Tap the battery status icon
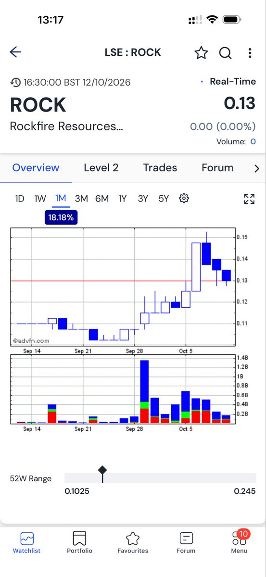The height and width of the screenshot is (577, 266). point(233,20)
